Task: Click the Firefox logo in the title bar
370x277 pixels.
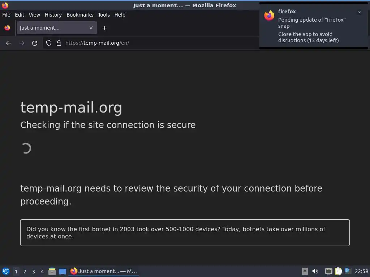Action: click(5, 5)
